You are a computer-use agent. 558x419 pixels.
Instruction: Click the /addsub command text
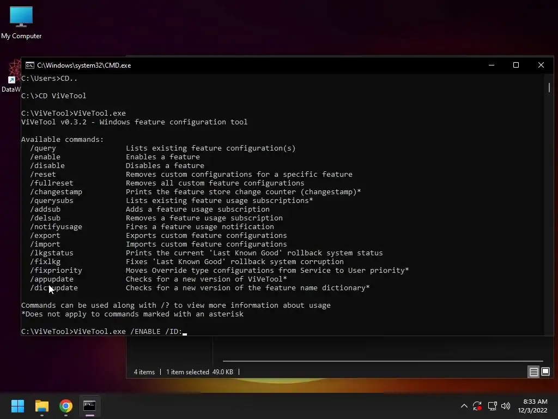(45, 209)
